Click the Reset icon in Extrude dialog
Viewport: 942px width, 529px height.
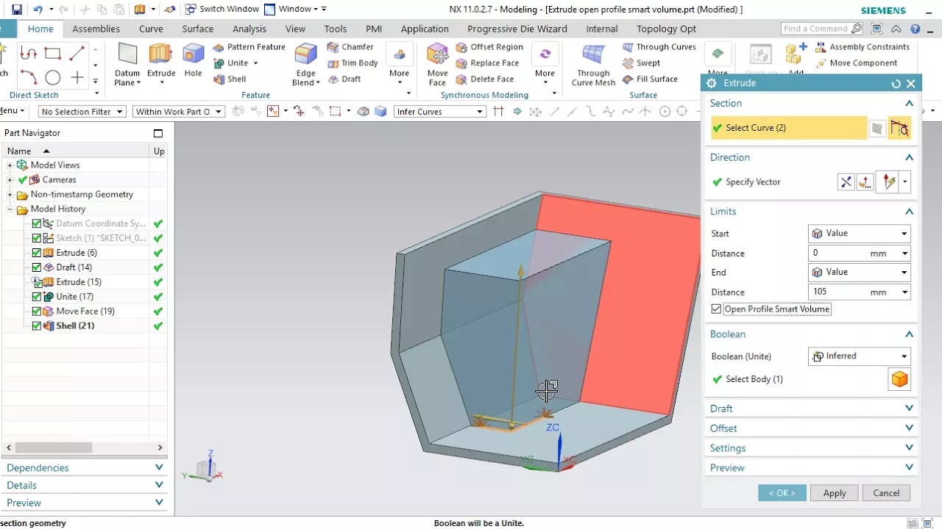coord(896,84)
